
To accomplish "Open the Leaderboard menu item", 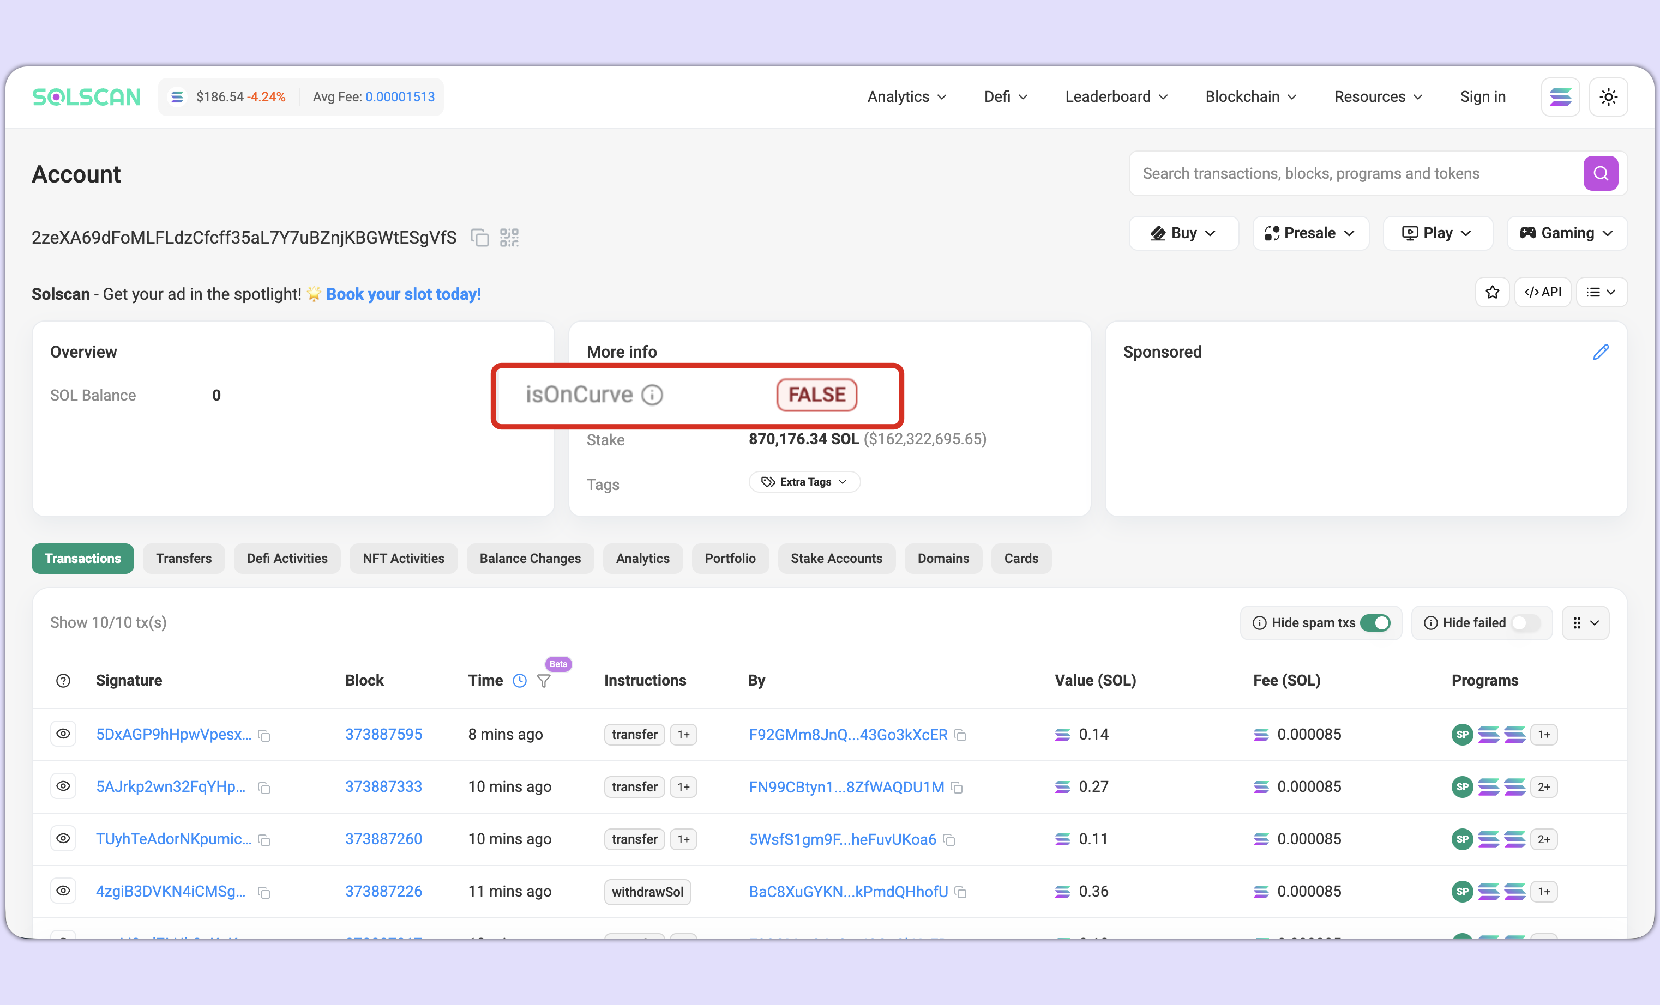I will [x=1116, y=97].
